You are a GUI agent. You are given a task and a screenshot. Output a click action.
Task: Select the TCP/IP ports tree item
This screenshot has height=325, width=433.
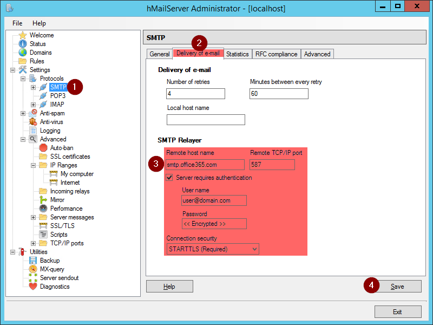click(x=67, y=243)
